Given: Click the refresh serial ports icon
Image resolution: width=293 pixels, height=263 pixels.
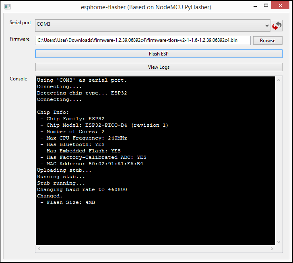Looking at the screenshot, I should click(x=276, y=26).
